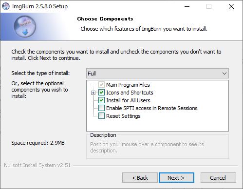Click the ImgBurn disc icon in title bar
Viewport: 243px width, 189px height.
tap(6, 6)
